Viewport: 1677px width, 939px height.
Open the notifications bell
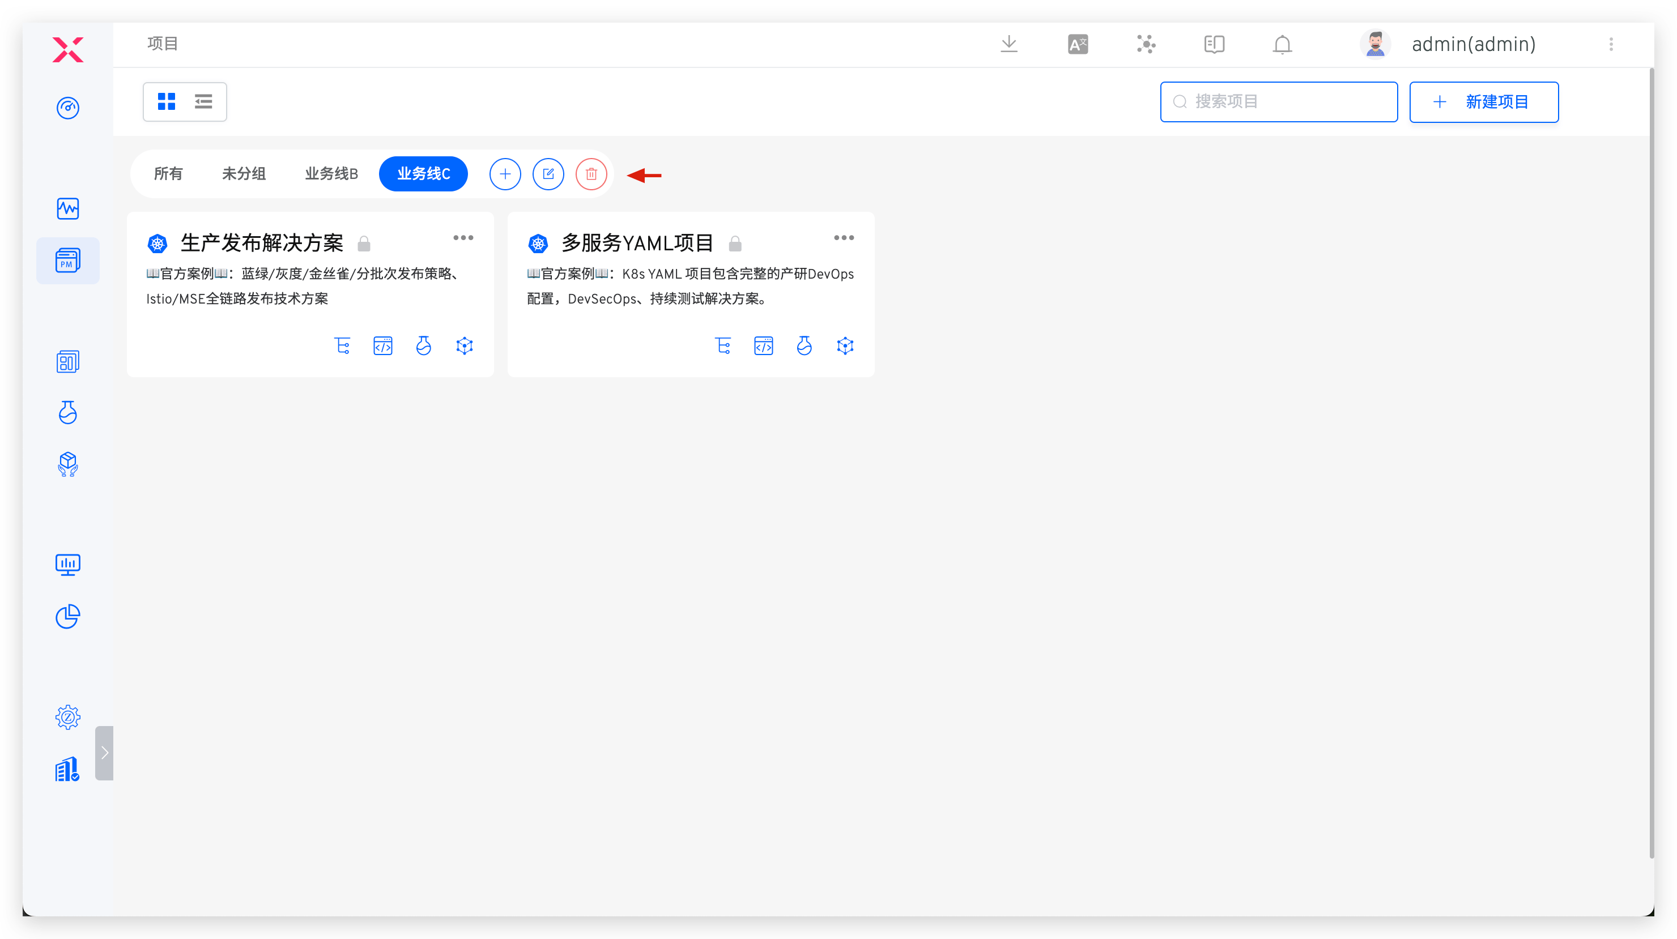[1282, 44]
